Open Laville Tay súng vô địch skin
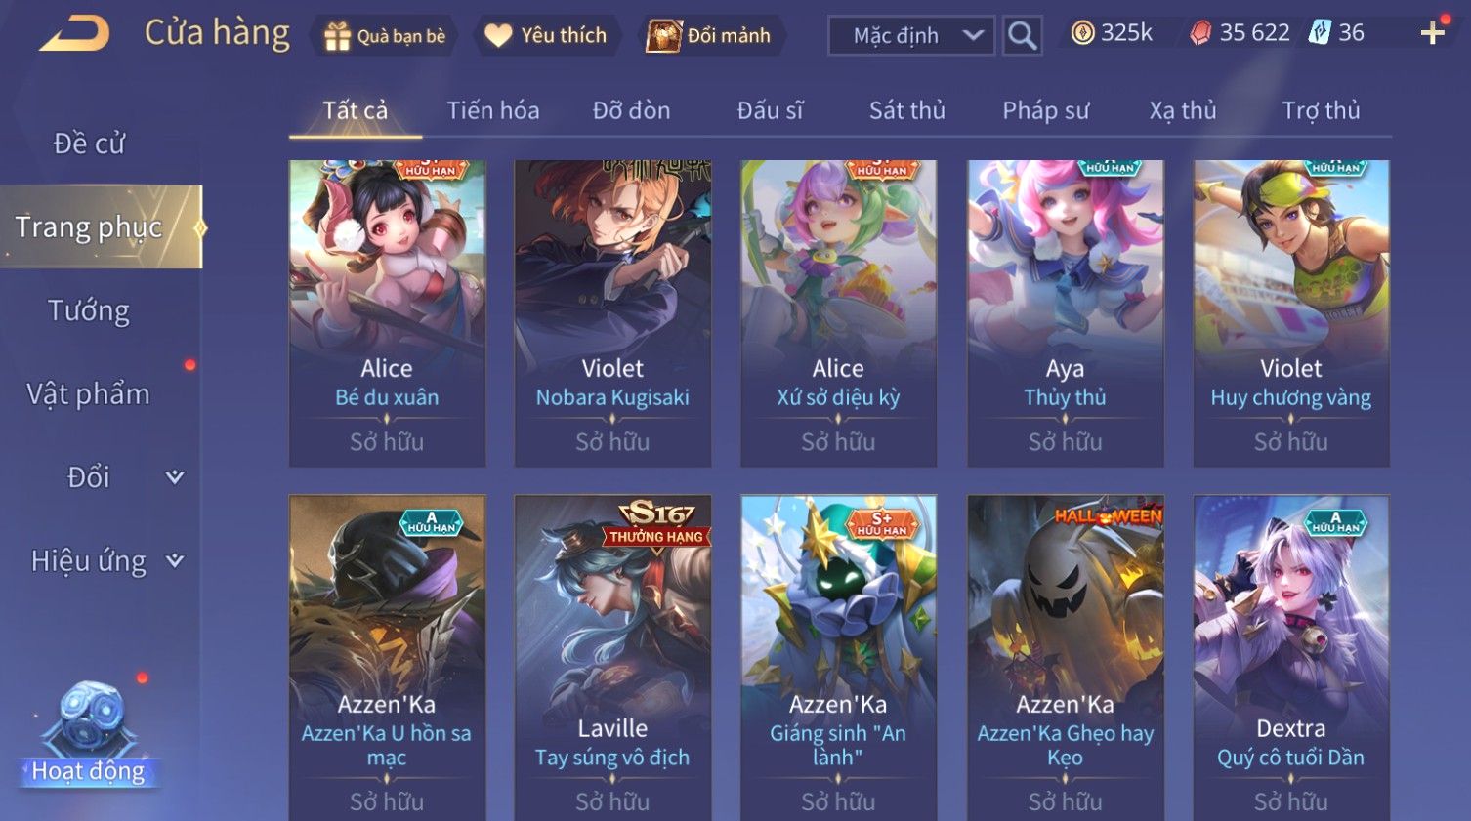1471x821 pixels. 612,657
